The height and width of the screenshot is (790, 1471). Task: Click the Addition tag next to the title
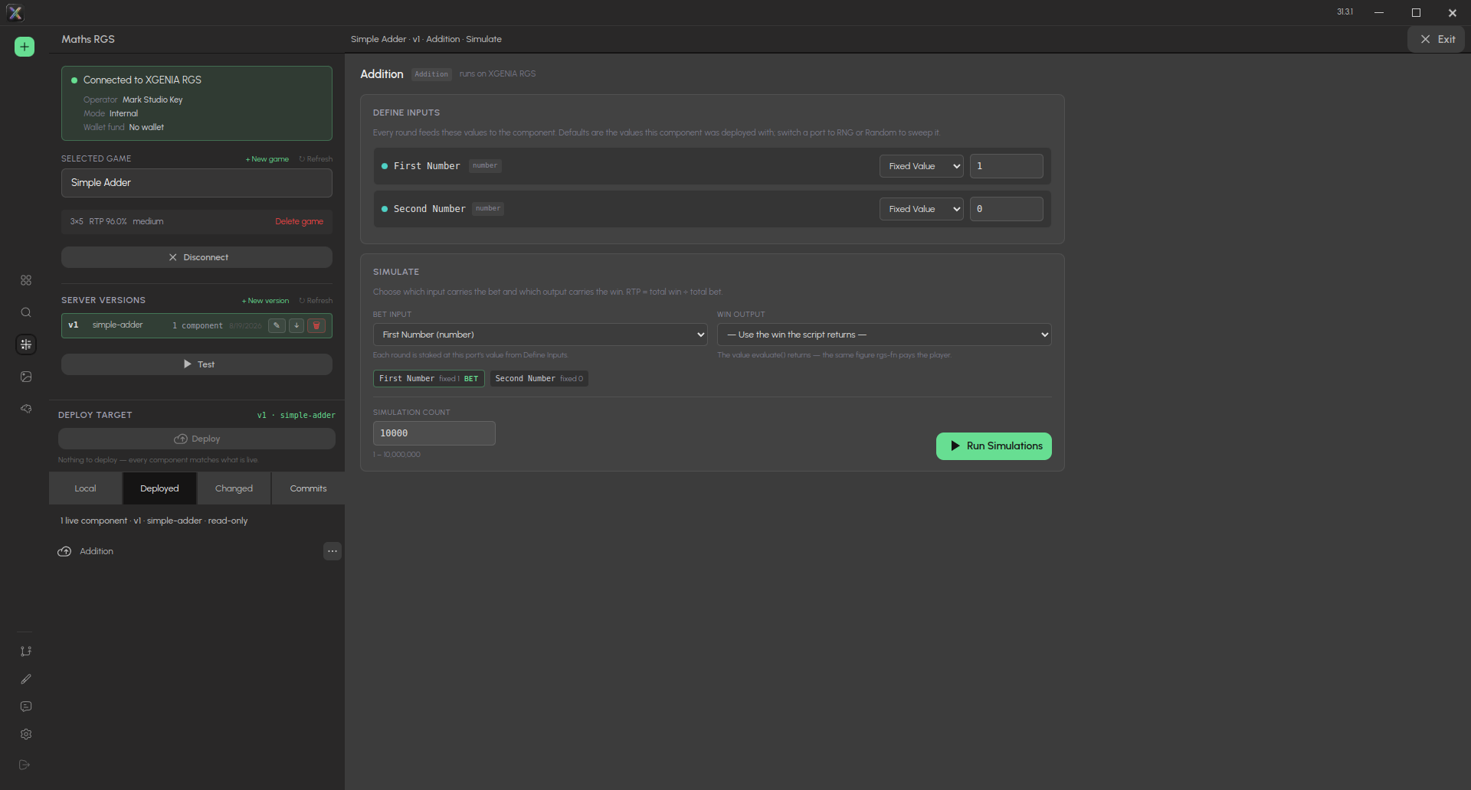431,74
